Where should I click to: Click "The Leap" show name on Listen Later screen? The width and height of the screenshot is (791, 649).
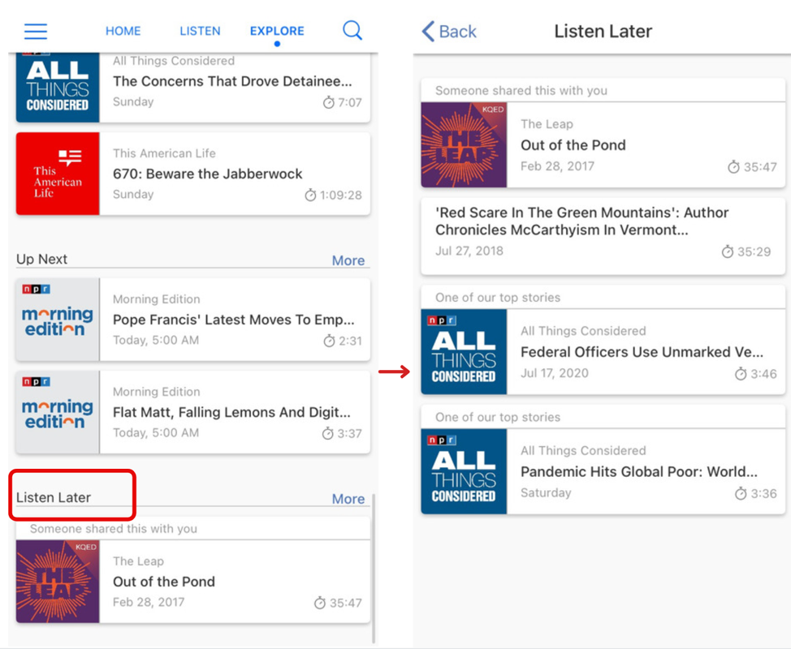click(547, 124)
